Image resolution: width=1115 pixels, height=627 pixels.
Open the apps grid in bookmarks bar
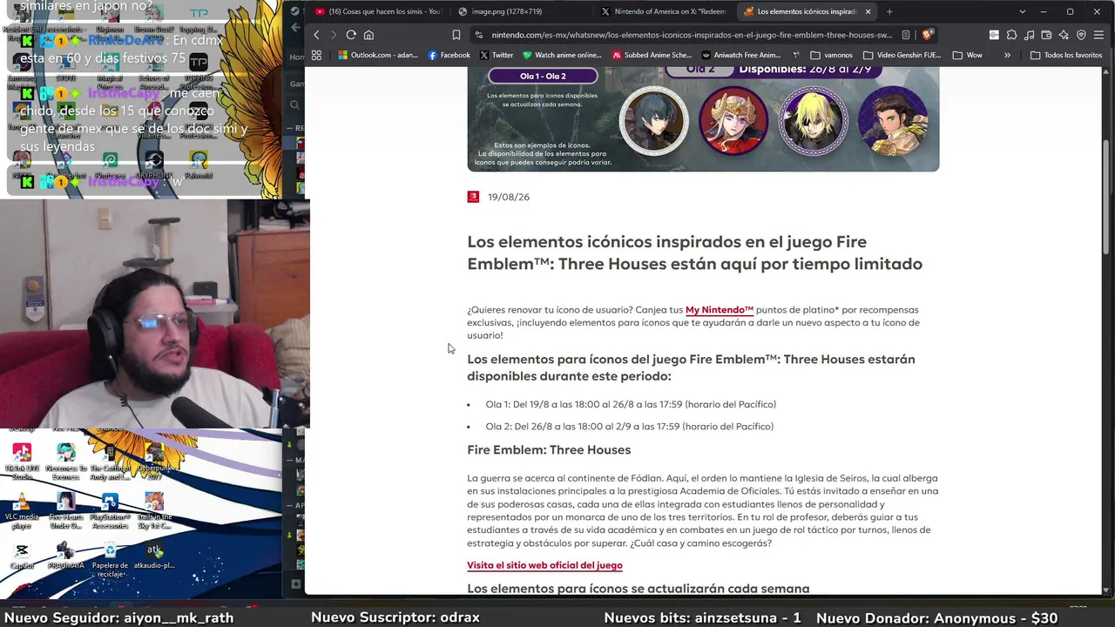pos(316,55)
